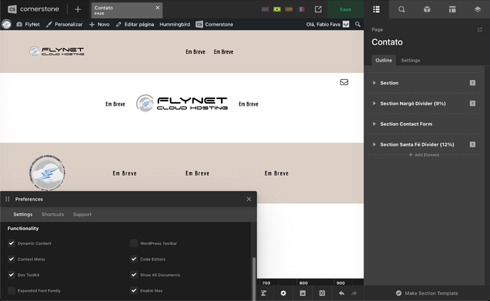Click the gear preferences icon
Viewport: 490px width, 301px height.
coord(283,293)
